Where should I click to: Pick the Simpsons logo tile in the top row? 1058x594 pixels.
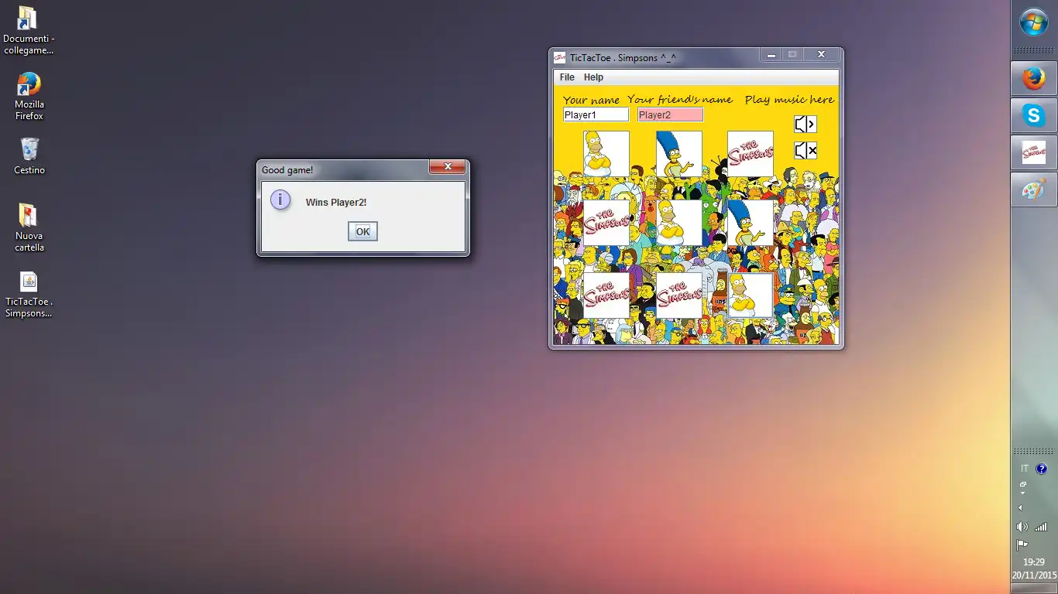pos(751,154)
